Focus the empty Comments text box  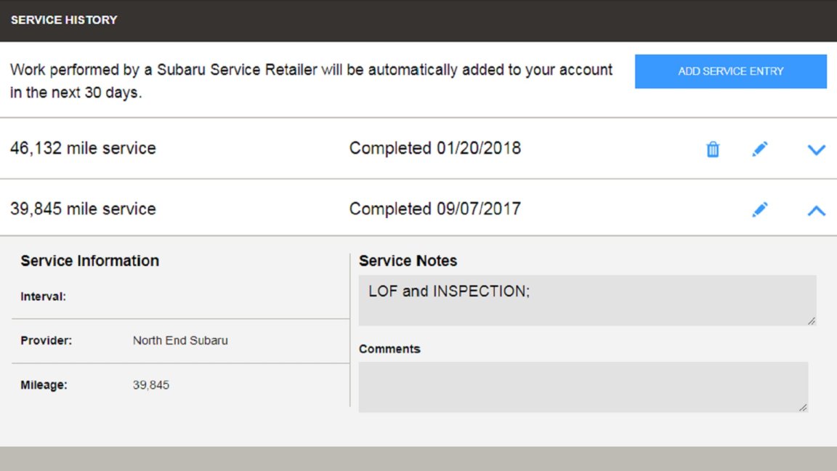coord(581,387)
